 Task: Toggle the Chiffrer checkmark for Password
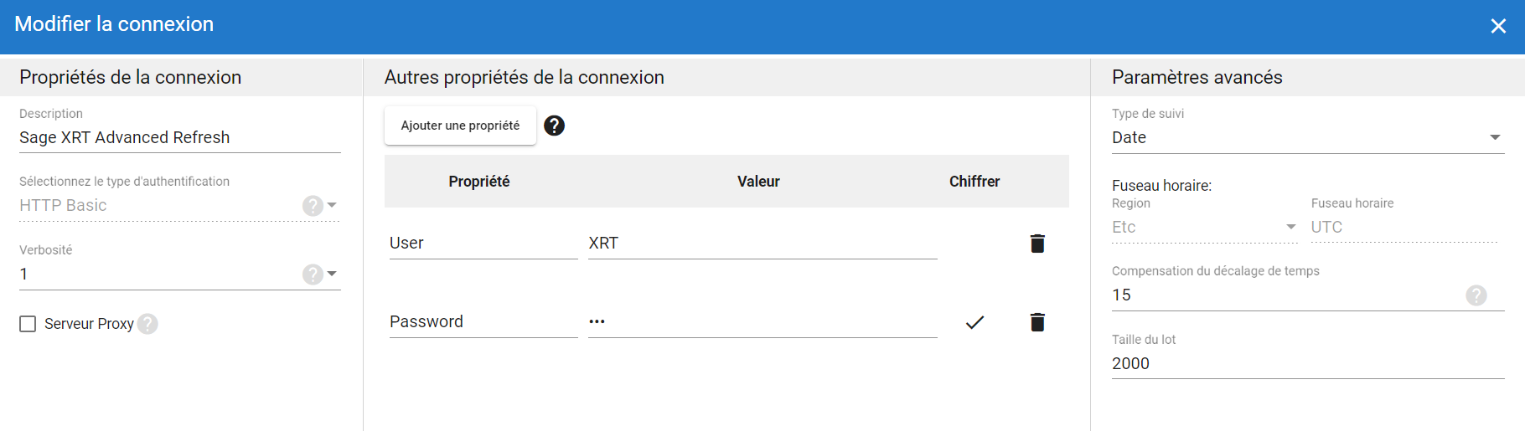(x=974, y=322)
